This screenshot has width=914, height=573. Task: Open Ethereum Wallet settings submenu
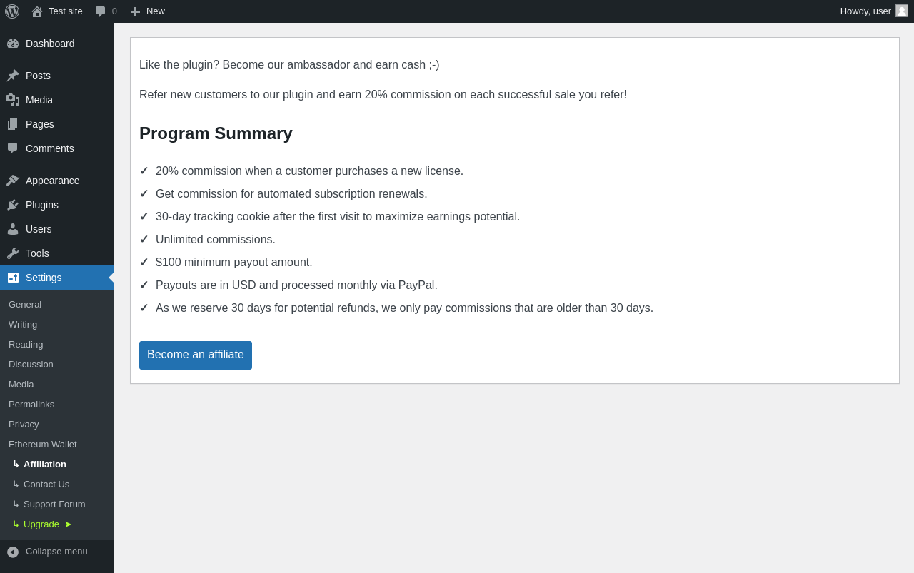[43, 445]
